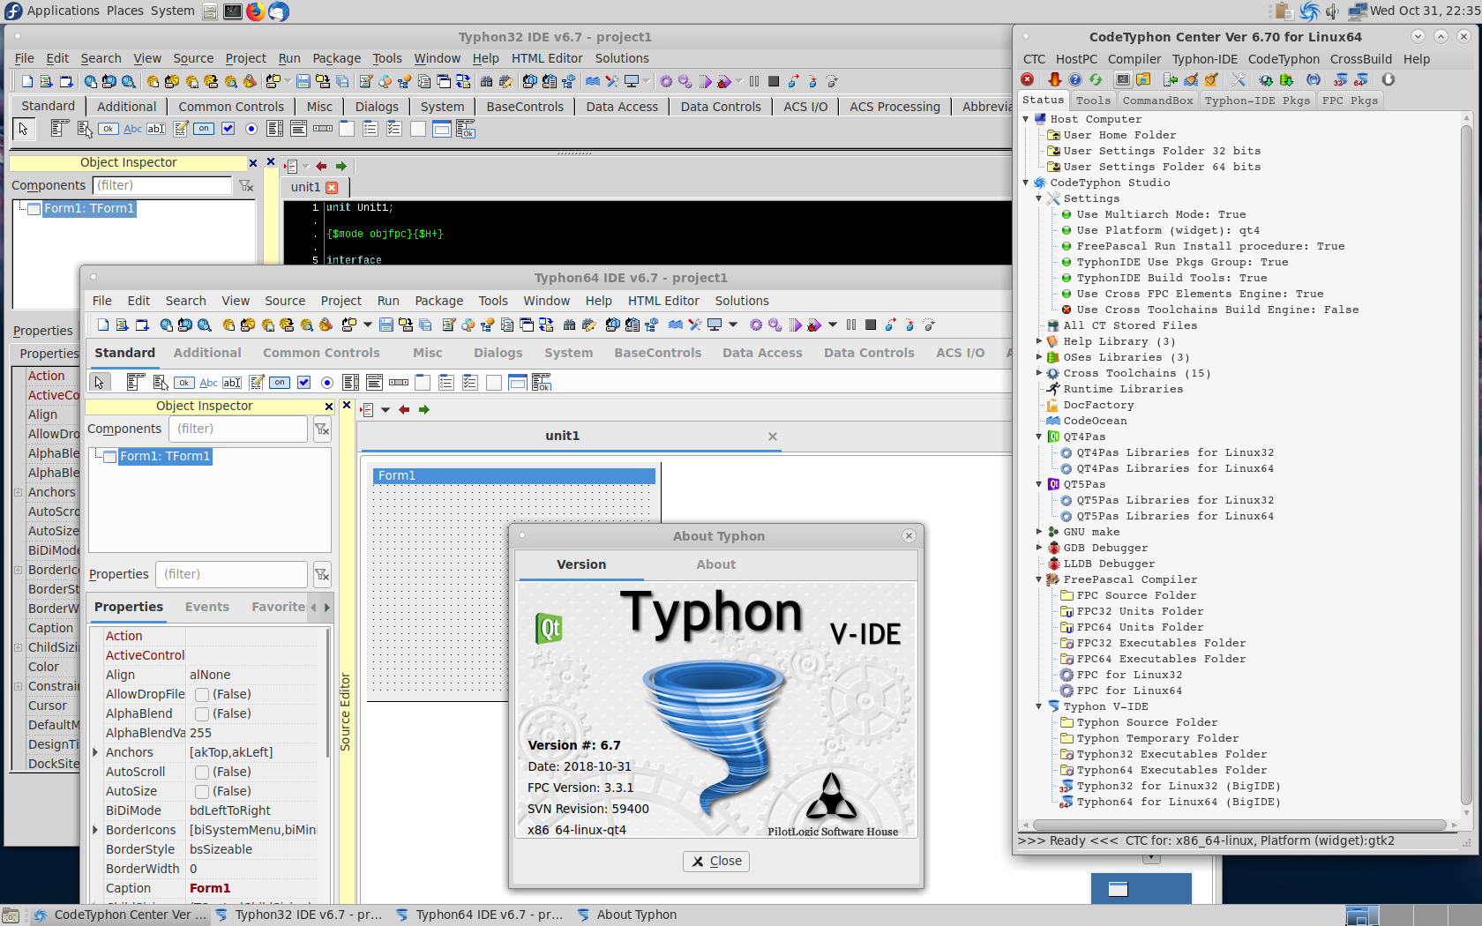1482x926 pixels.
Task: Select the TMainMenu component in Typhon64 palette
Action: (135, 383)
